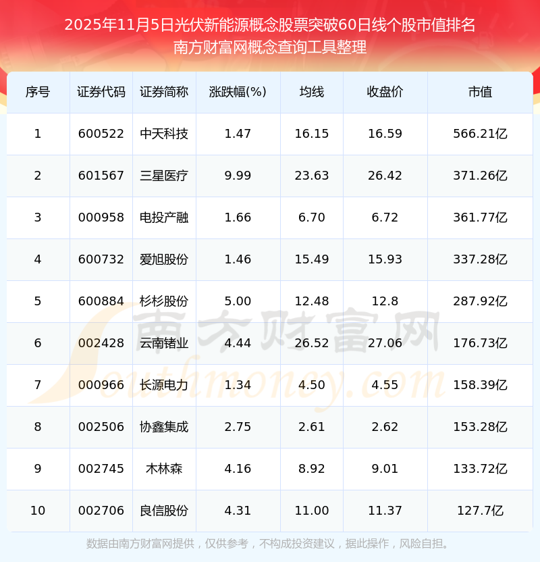Click the 证券代码 column header
The image size is (540, 562).
point(101,92)
